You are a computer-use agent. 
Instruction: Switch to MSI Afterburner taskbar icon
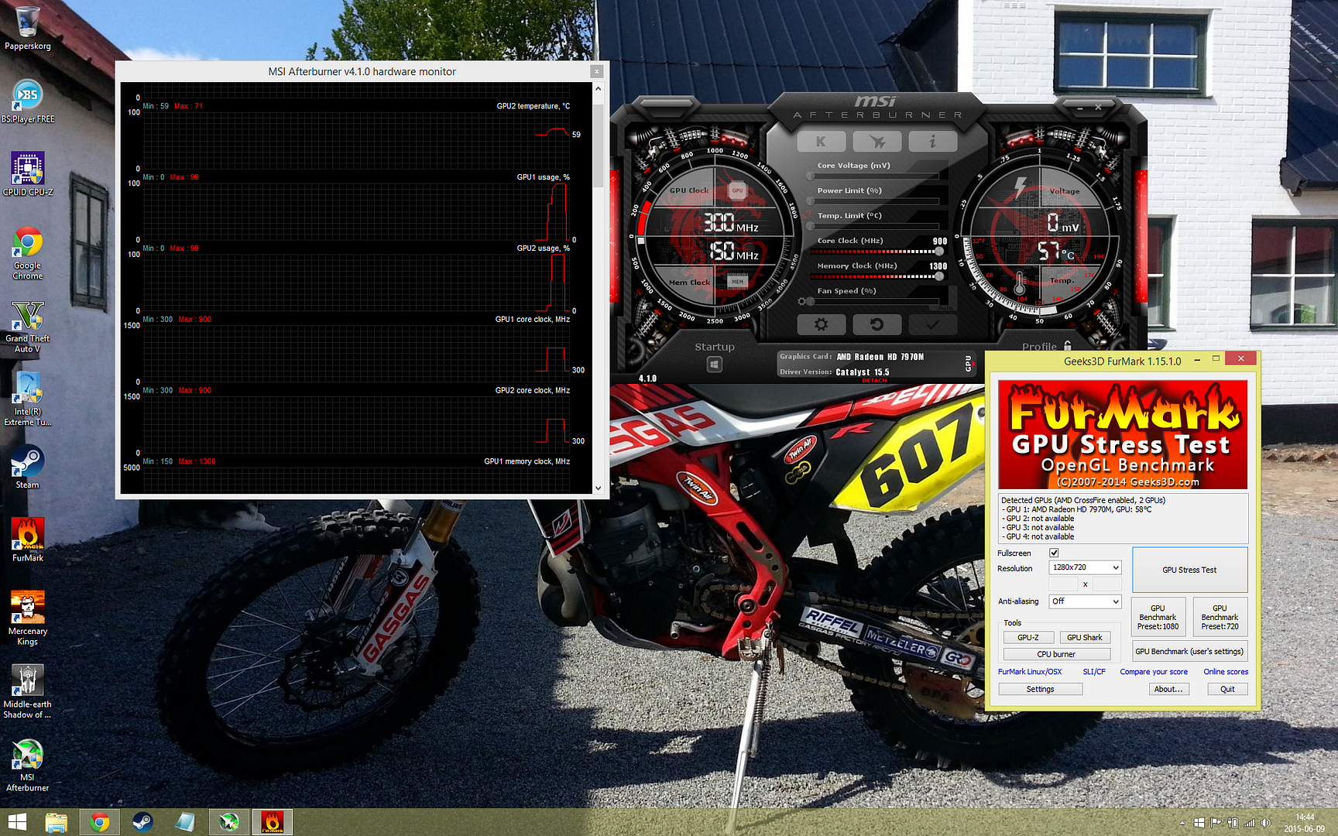(229, 822)
